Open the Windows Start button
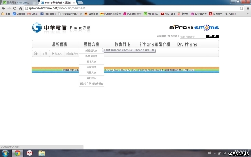 tap(5, 153)
